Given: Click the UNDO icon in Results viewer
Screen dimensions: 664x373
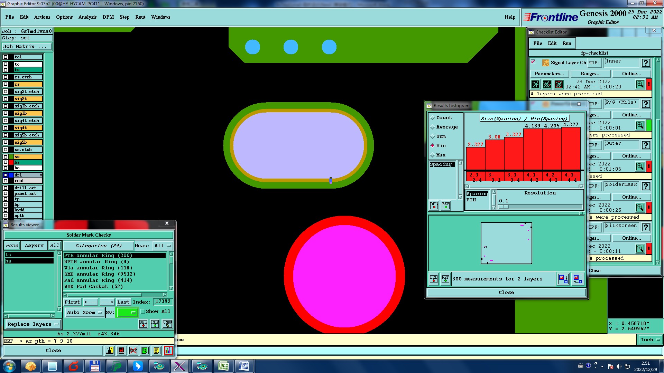Looking at the screenshot, I should point(167,324).
